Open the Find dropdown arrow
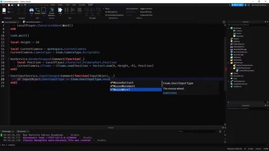Image resolution: width=269 pixels, height=151 pixels. coord(32,16)
